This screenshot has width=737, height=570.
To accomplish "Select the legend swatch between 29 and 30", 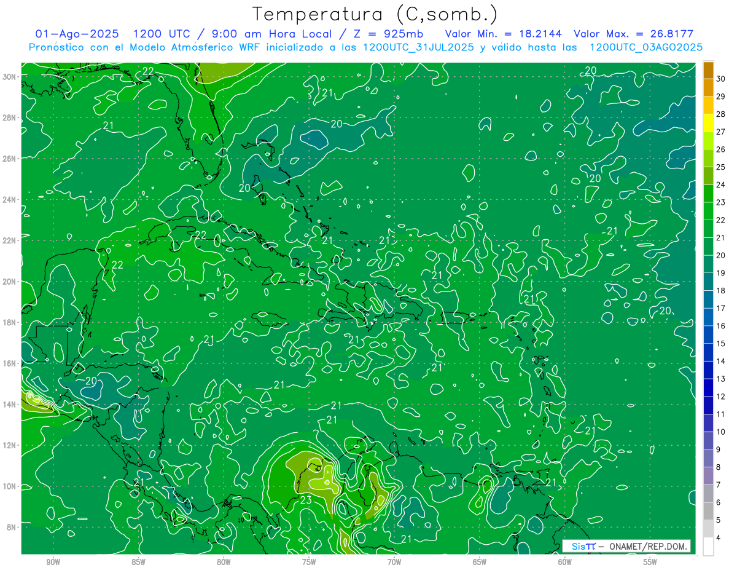I will [x=708, y=87].
